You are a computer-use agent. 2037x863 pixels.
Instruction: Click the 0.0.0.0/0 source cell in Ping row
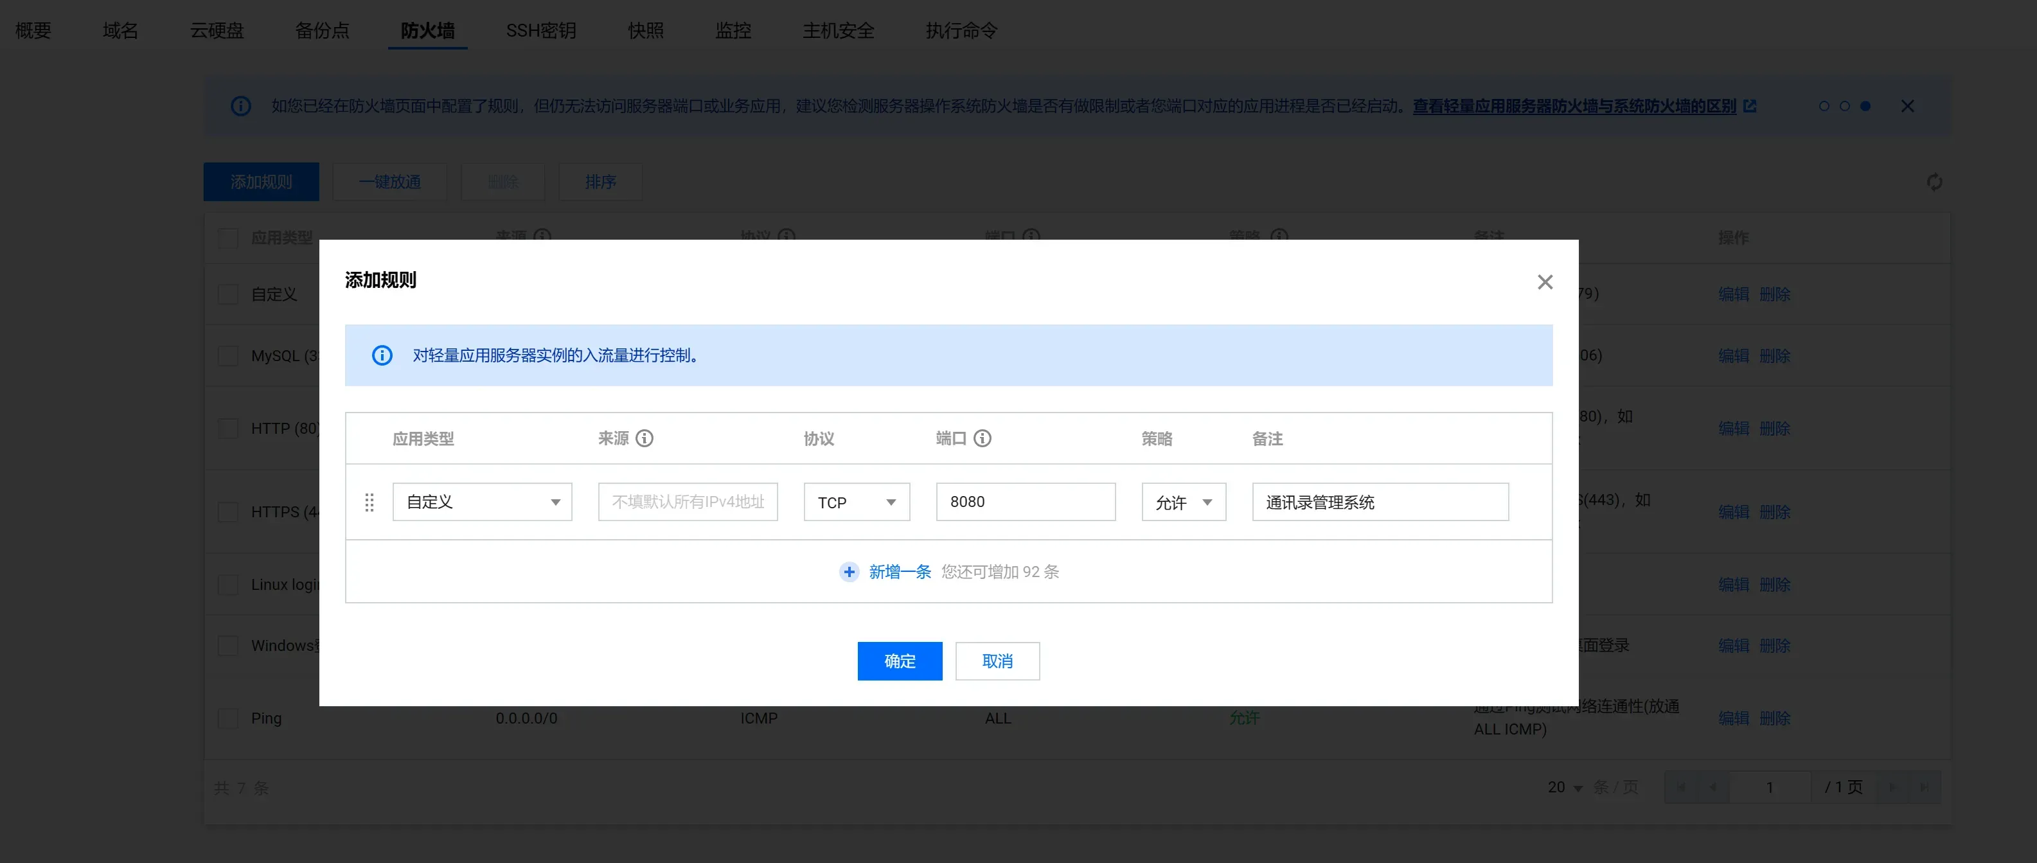tap(527, 718)
